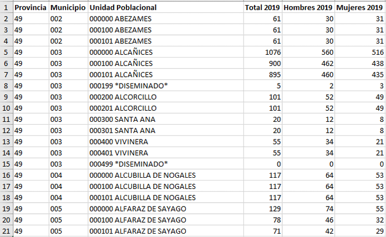Select the Municipio header cell
The width and height of the screenshot is (386, 237).
tap(68, 7)
